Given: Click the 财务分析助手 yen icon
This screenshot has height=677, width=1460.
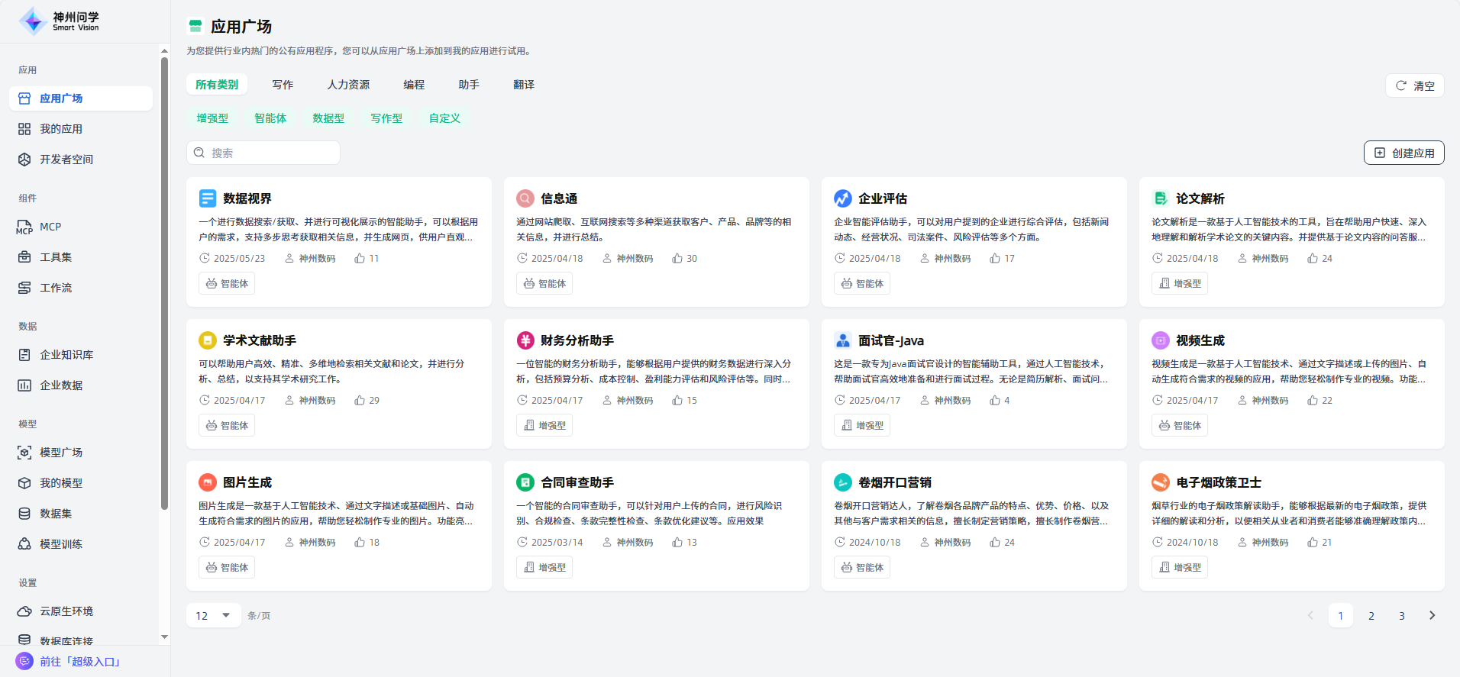Looking at the screenshot, I should pos(525,340).
